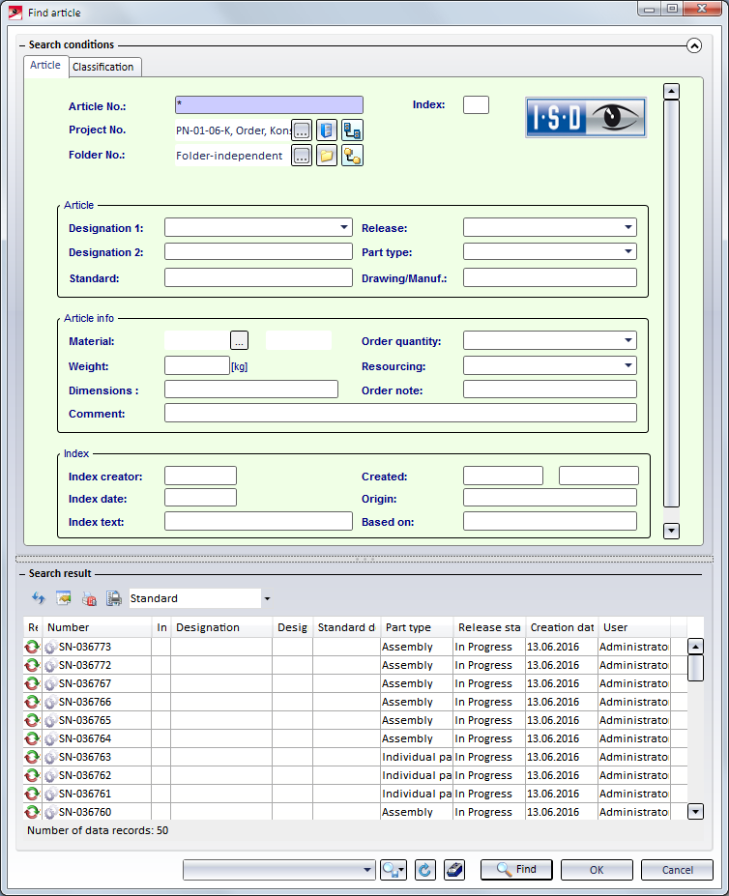Open the Resourcing dropdown list
The height and width of the screenshot is (896, 729).
pos(629,366)
